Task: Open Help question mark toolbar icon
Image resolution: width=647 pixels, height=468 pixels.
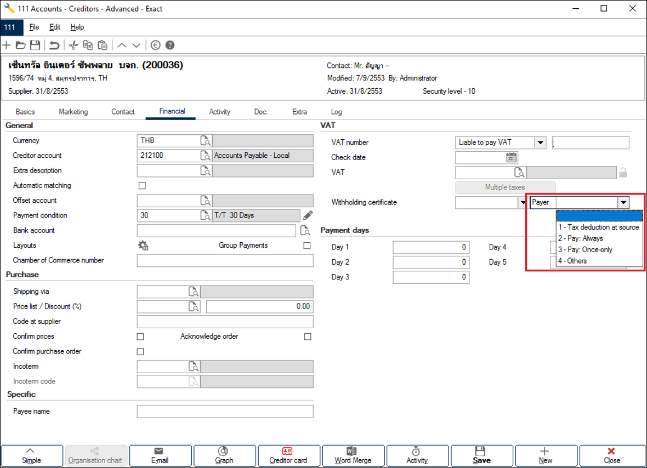Action: [170, 45]
